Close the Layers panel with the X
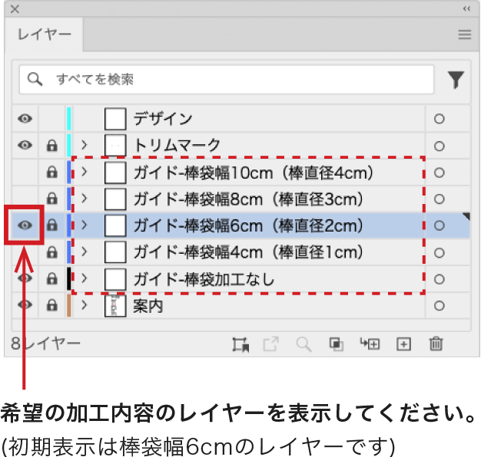Viewport: 481px width, 457px height. click(15, 9)
